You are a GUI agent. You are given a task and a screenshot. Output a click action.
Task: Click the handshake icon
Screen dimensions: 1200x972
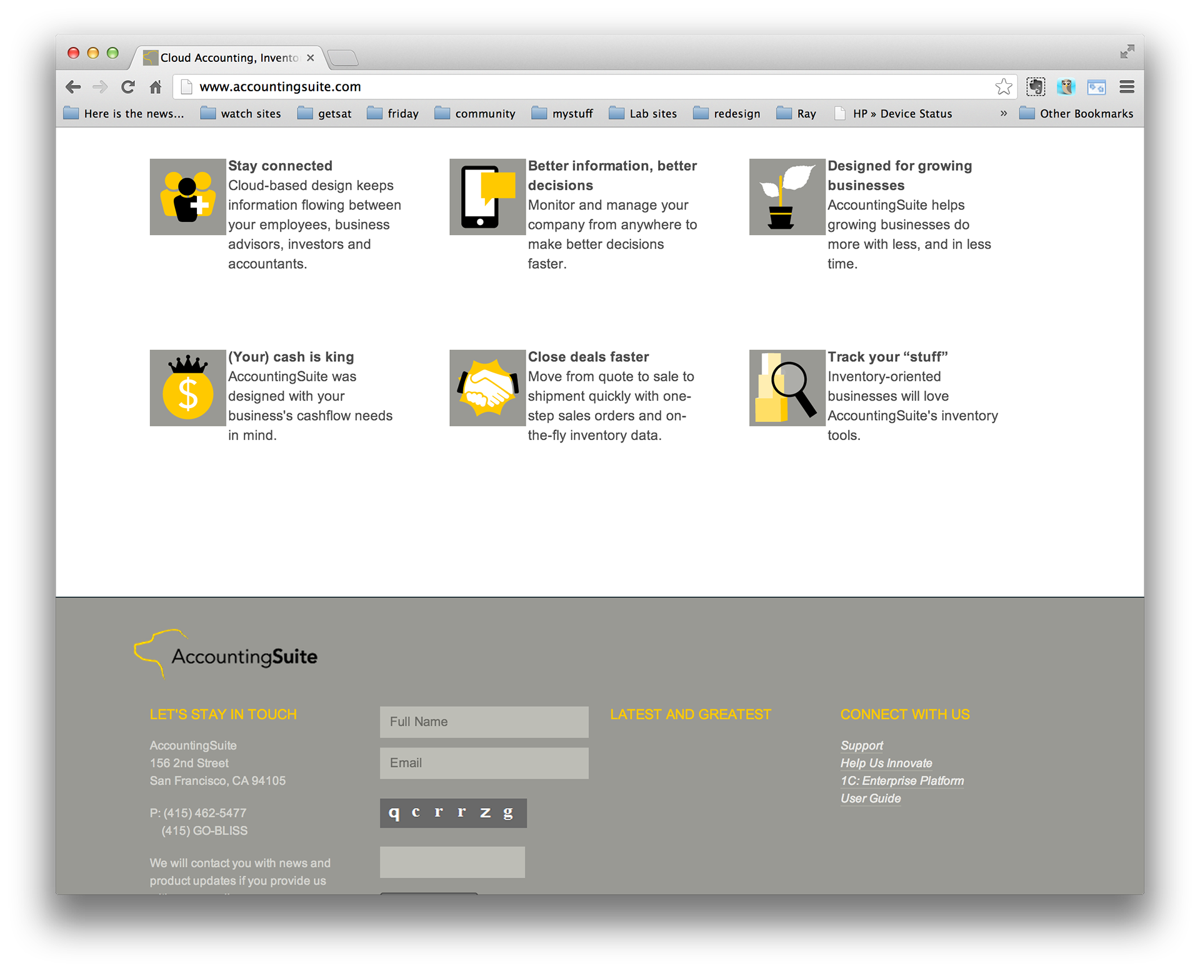pyautogui.click(x=487, y=388)
